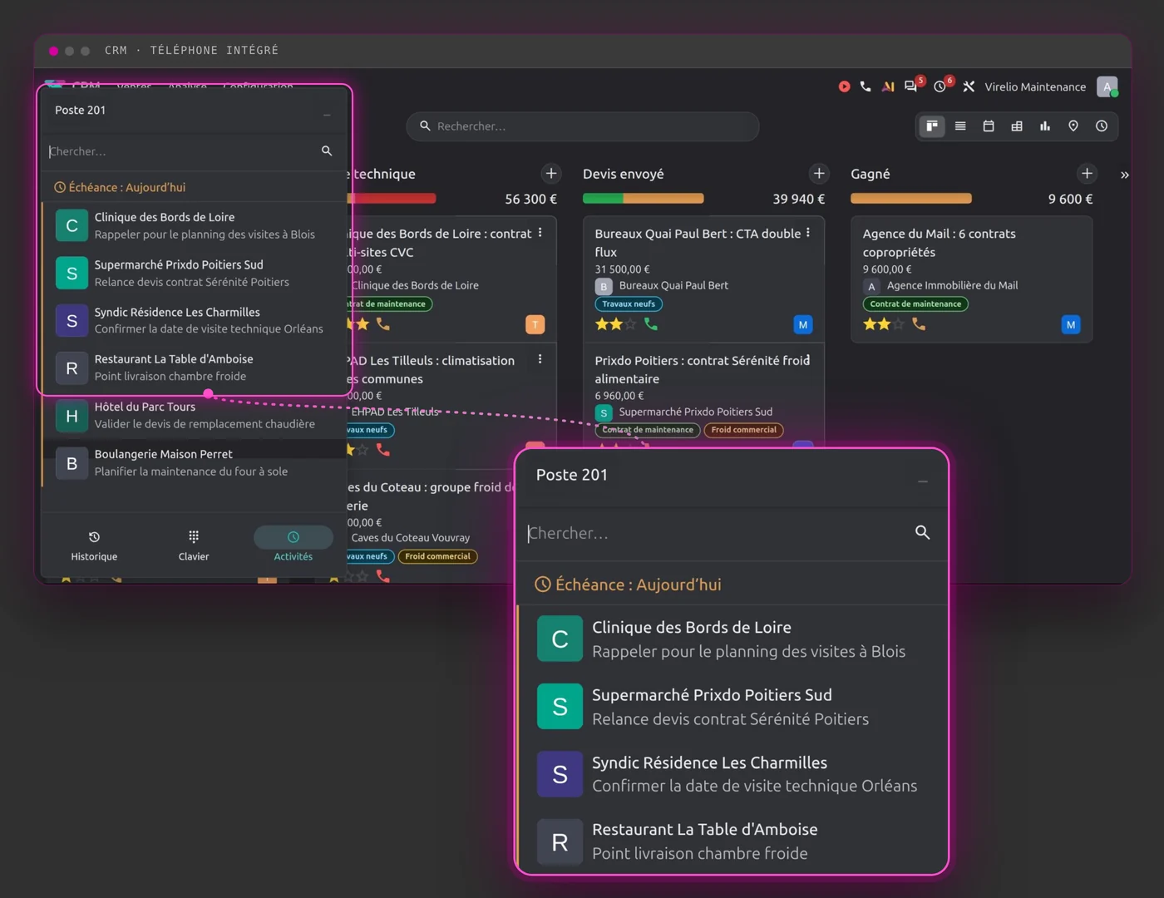Image resolution: width=1164 pixels, height=898 pixels.
Task: Click orange T salesperson avatar on Clinique card
Action: point(535,324)
